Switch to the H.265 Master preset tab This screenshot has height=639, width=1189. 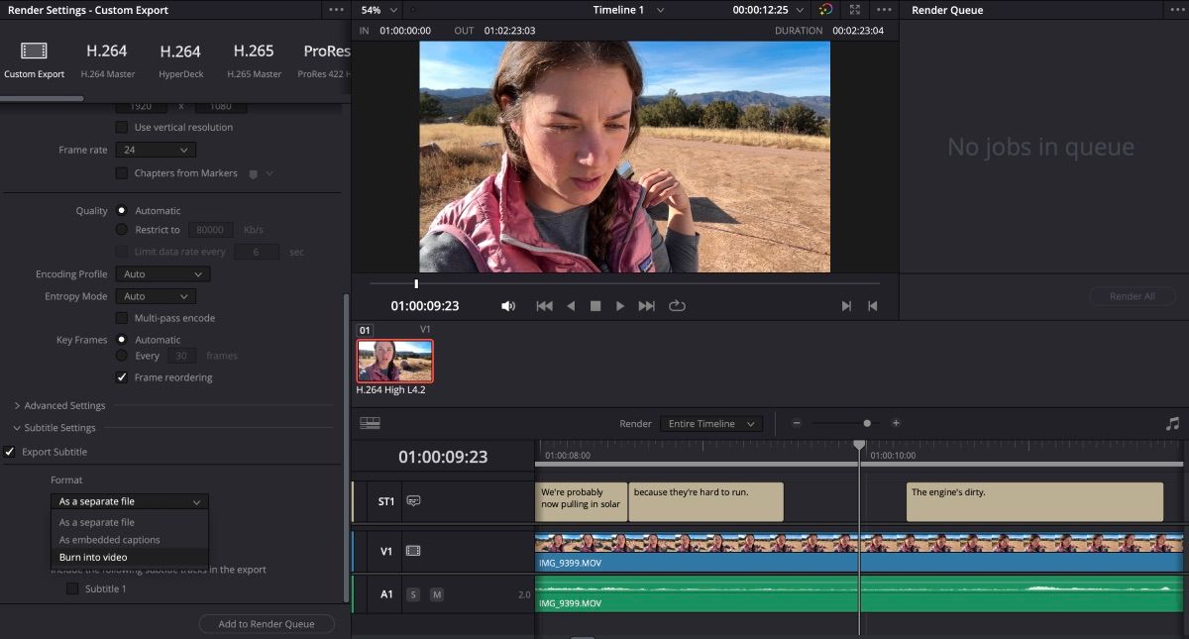click(253, 57)
